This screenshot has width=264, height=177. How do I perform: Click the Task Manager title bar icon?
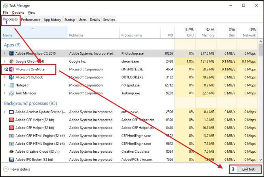tap(5, 5)
